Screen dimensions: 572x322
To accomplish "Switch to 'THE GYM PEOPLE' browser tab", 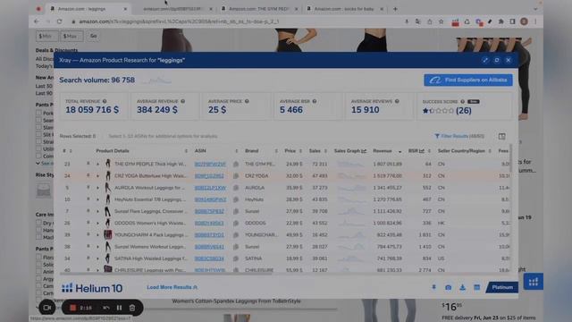I will pos(260,9).
